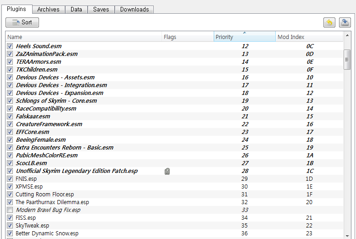Click mod index 0C cell
Screen dimensions: 356x239
pos(310,46)
